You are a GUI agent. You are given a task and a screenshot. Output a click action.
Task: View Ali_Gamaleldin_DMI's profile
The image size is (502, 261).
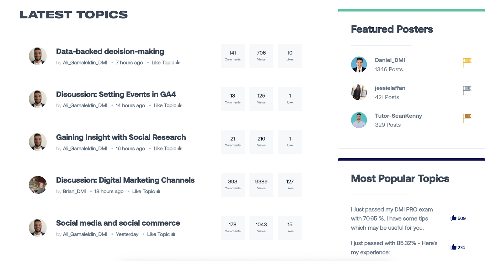tap(85, 62)
